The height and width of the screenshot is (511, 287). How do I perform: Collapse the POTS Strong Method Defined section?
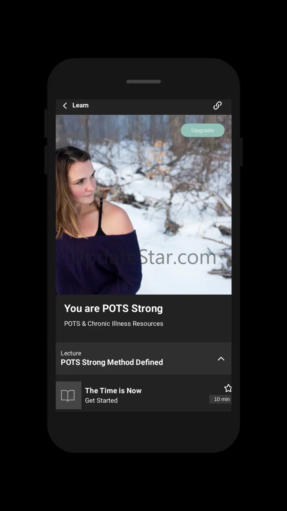pyautogui.click(x=221, y=358)
